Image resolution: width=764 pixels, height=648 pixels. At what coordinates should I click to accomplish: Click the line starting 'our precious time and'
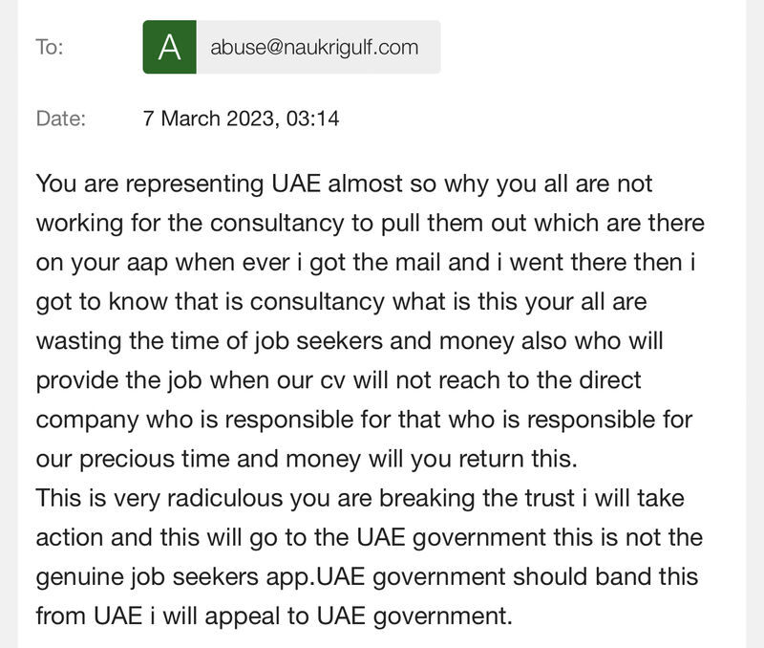307,460
